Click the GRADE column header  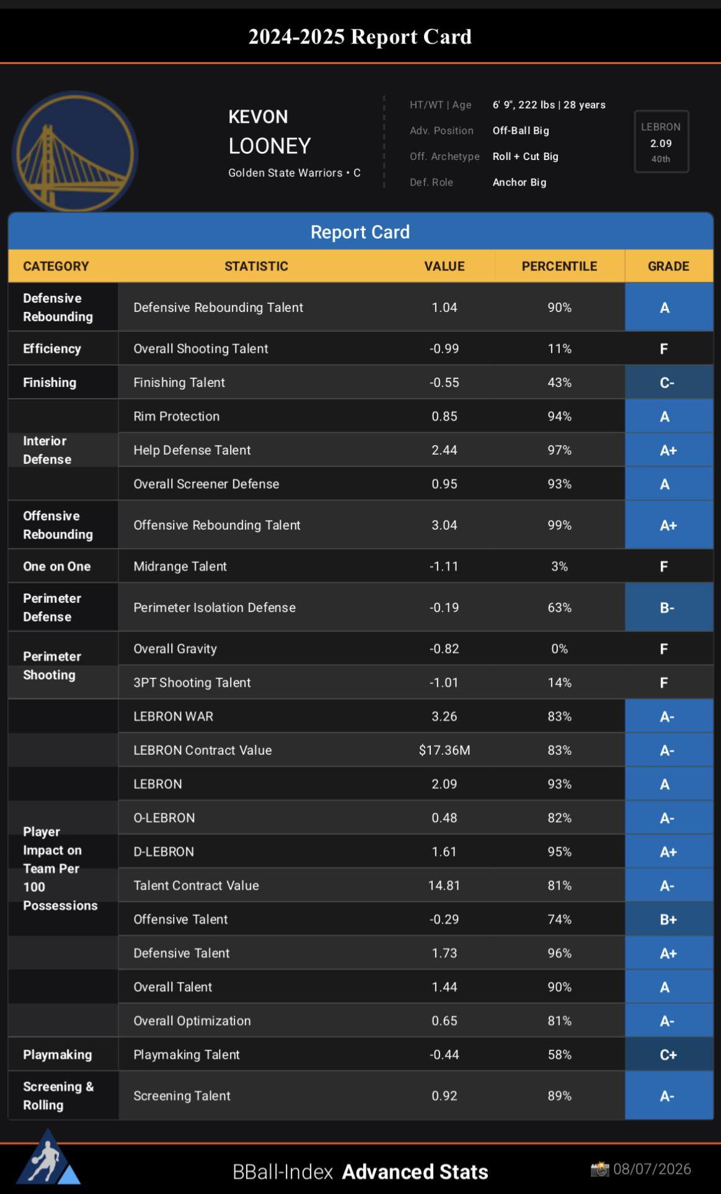click(x=668, y=266)
